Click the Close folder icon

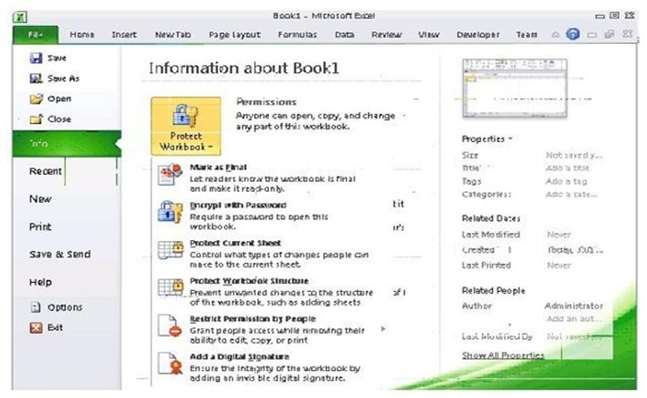37,120
